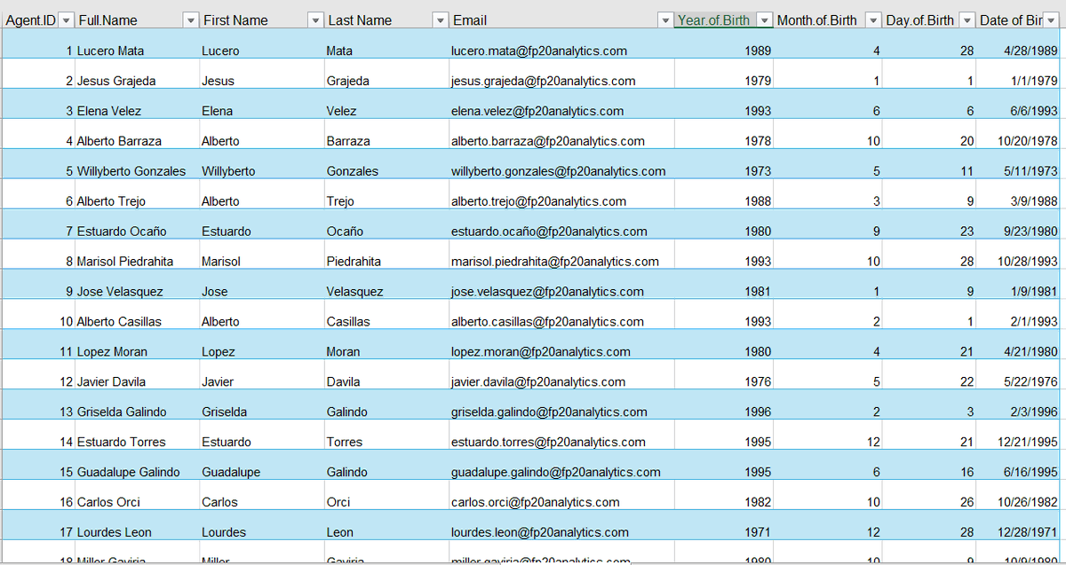Open the First Name filter dropdown
The width and height of the screenshot is (1066, 565).
point(315,20)
